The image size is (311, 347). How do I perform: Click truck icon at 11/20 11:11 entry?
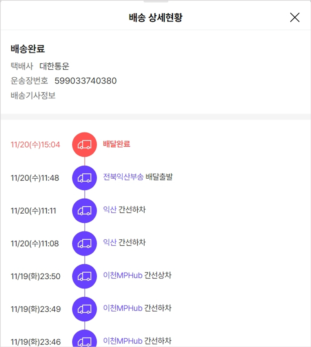[85, 210]
